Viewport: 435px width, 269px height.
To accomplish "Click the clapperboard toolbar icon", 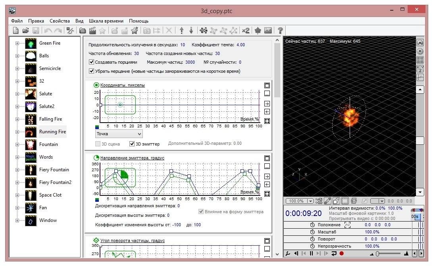I will pyautogui.click(x=92, y=30).
